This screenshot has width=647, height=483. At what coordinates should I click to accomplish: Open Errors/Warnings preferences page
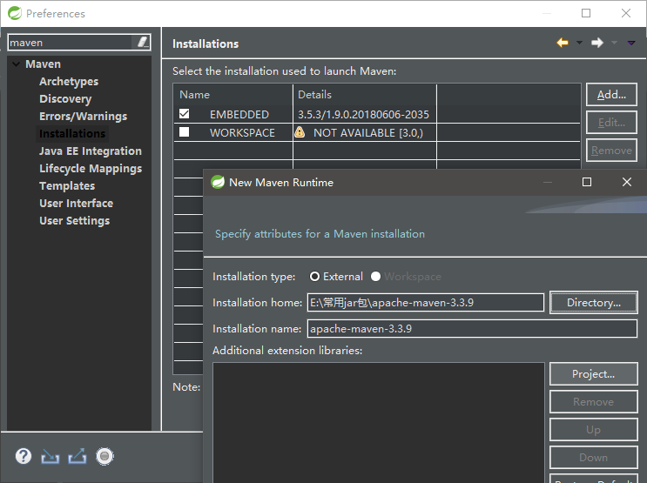(x=84, y=117)
